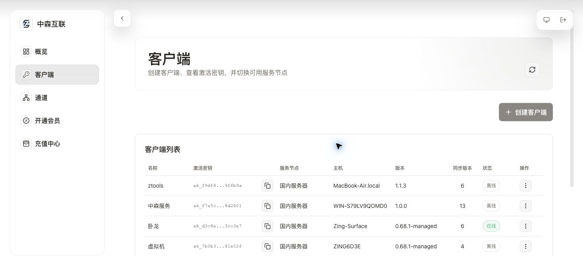This screenshot has height=265, width=583.
Task: Collapse the sidebar with the chevron button
Action: tap(122, 18)
